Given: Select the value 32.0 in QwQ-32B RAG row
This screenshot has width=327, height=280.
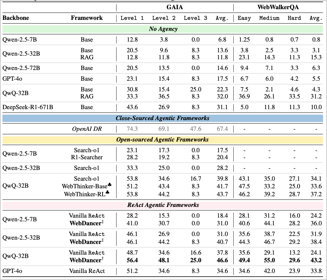Looking at the screenshot, I should point(222,96).
